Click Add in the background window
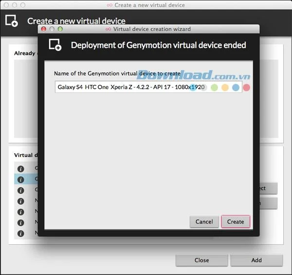 click(x=256, y=260)
